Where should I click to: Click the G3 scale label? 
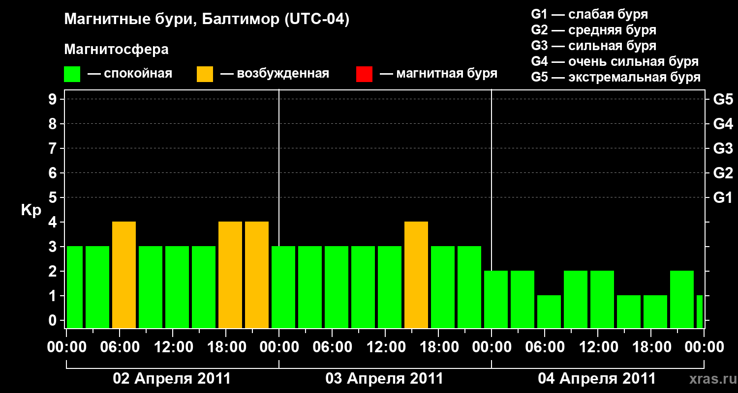(723, 149)
